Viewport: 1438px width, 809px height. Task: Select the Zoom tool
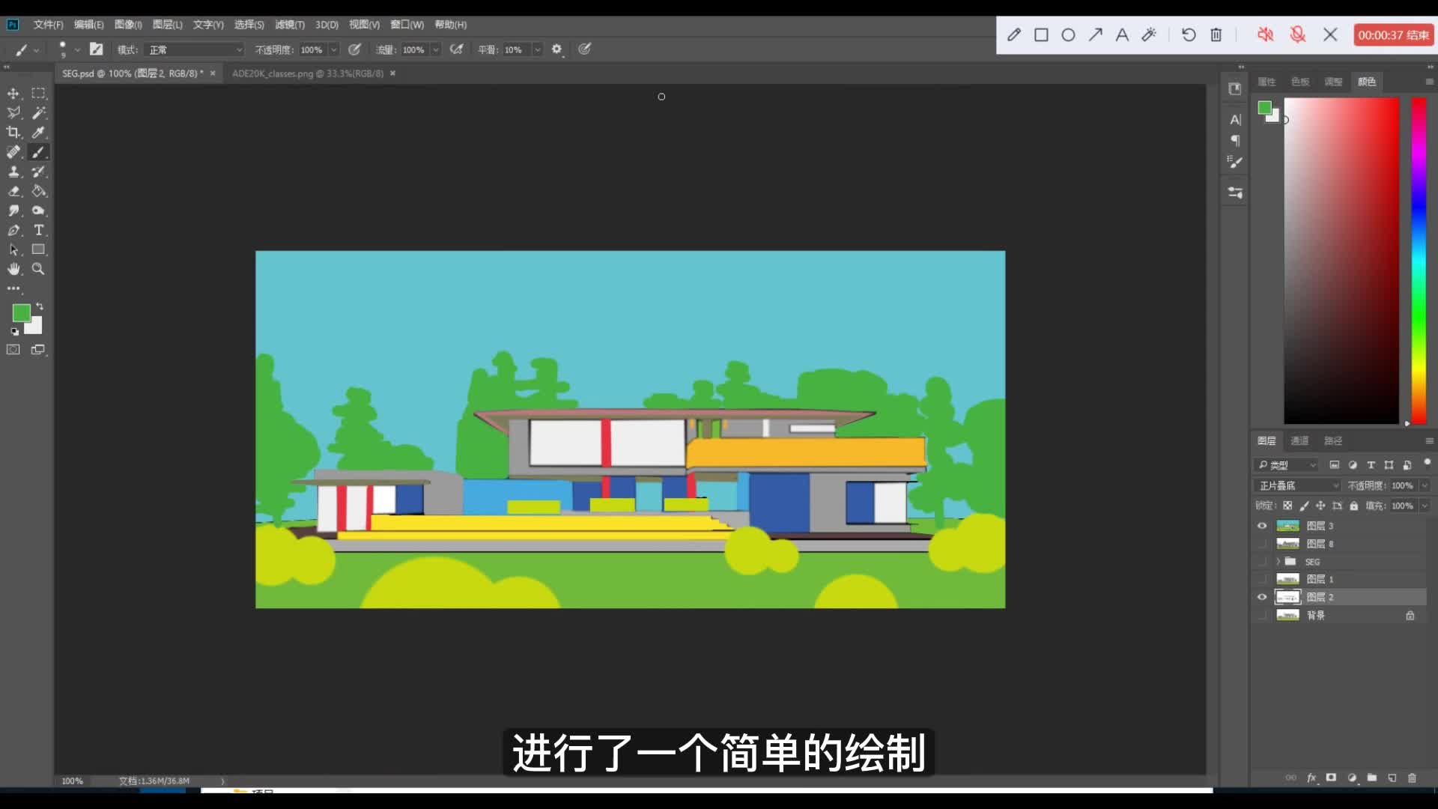(38, 269)
